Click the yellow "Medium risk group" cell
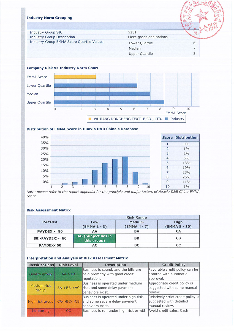Screen dimensions: 234x331 [x=40, y=288]
